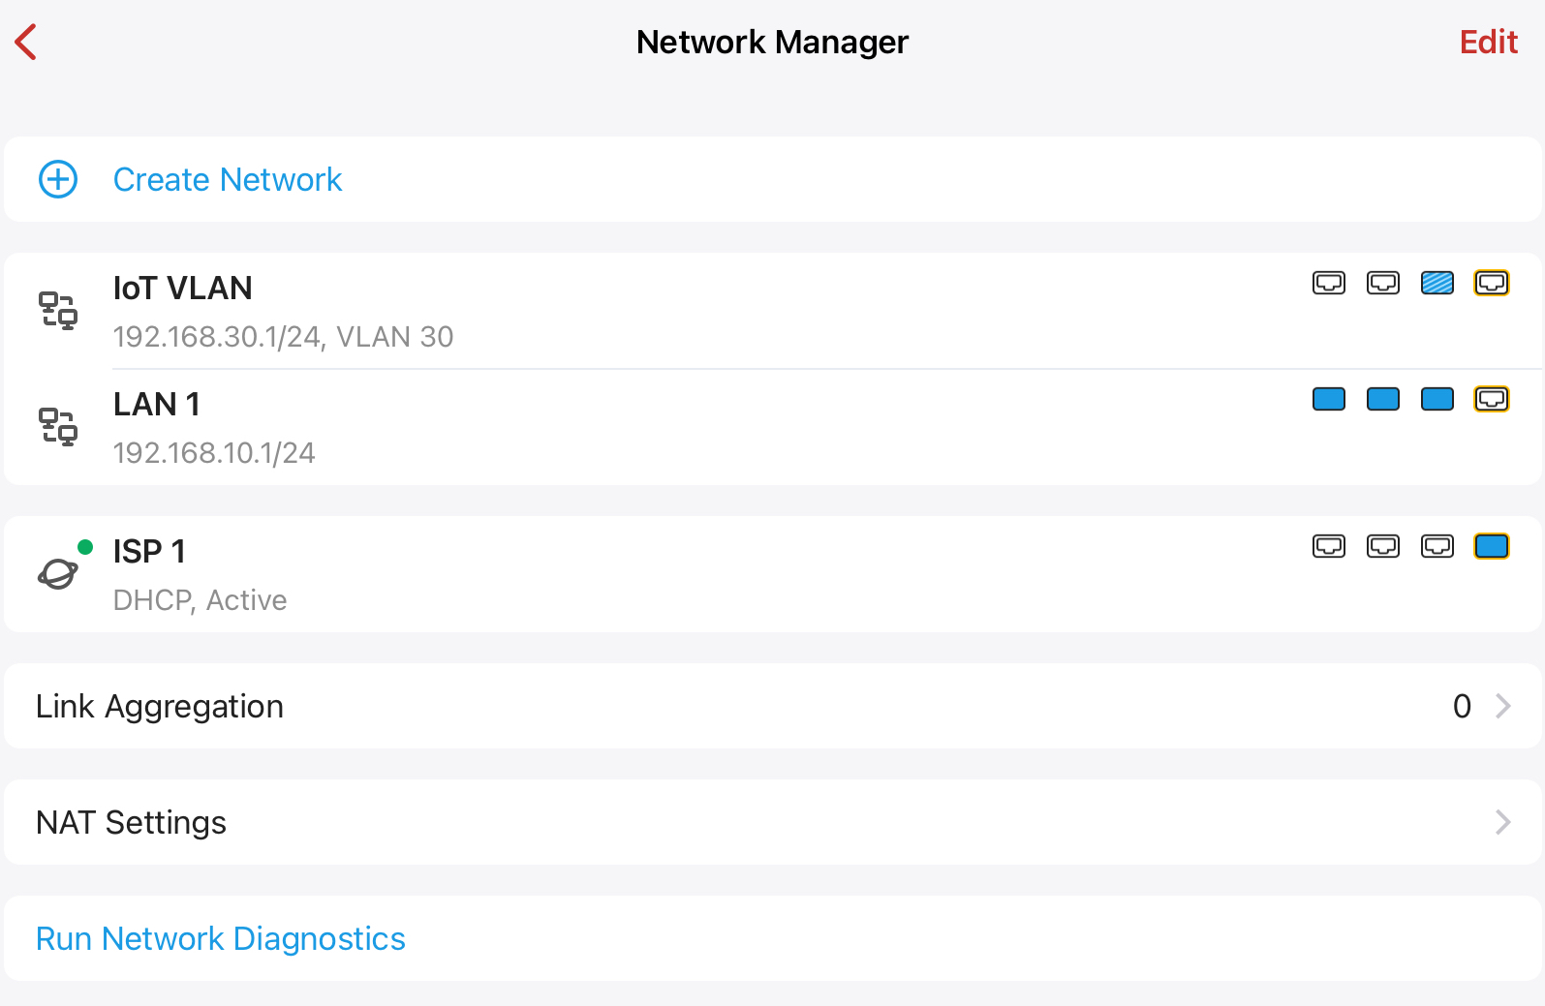The height and width of the screenshot is (1006, 1545).
Task: Click the first blue port in LAN 1 row
Action: coord(1328,399)
